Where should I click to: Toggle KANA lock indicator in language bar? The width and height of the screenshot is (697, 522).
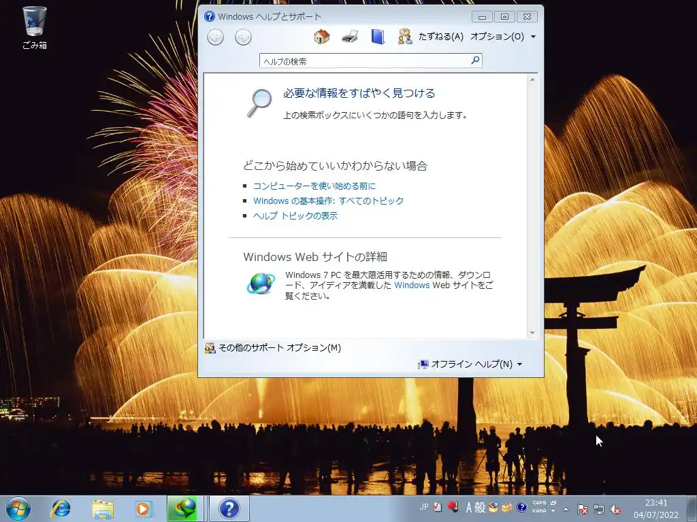coord(539,511)
